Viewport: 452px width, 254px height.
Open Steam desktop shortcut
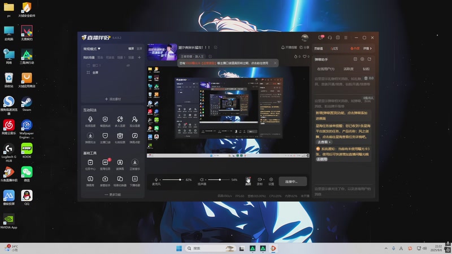pyautogui.click(x=27, y=104)
